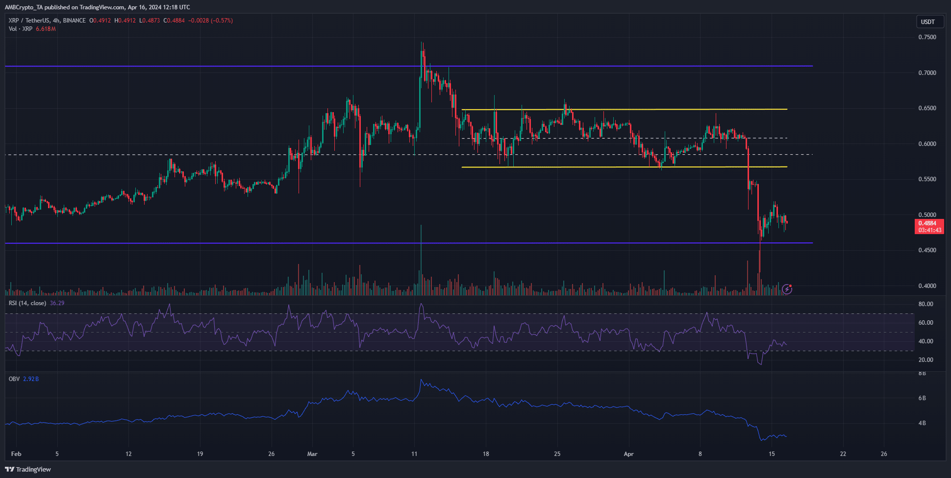Click the TradingView logo
951x478 pixels.
[29, 469]
